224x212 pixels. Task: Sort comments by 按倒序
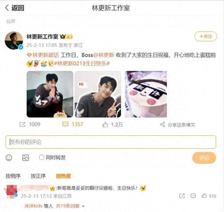point(13,176)
